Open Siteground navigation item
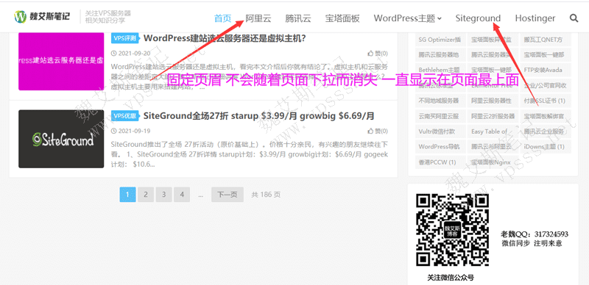 coord(478,18)
